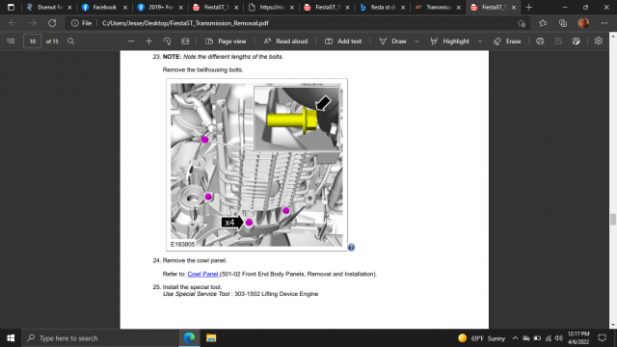Open the Cowl Panel link

(203, 274)
